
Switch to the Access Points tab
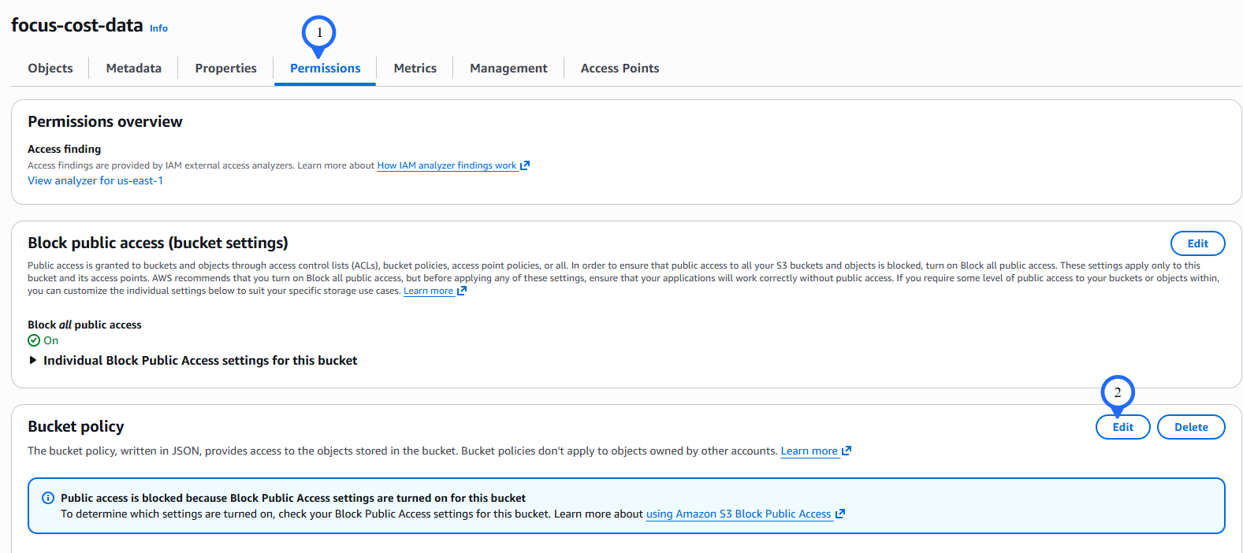coord(620,69)
